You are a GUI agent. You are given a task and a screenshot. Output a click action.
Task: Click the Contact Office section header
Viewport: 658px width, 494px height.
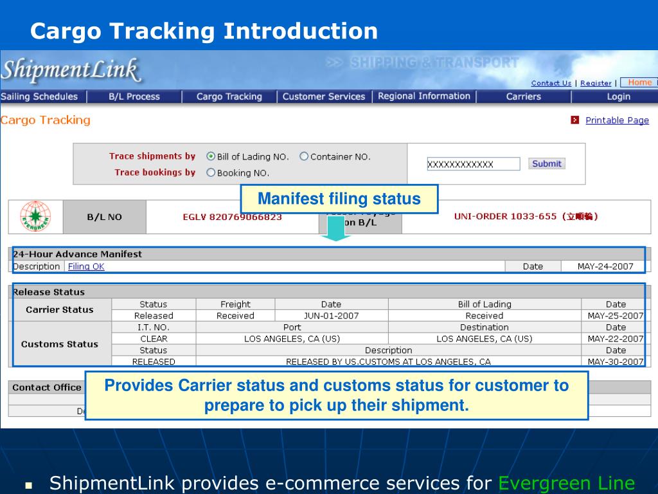coord(46,387)
